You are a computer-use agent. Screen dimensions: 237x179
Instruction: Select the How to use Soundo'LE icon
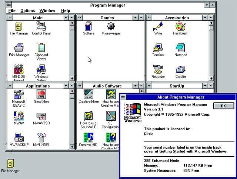[89, 120]
